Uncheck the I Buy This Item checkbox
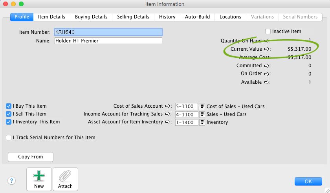The image size is (330, 193). [9, 106]
